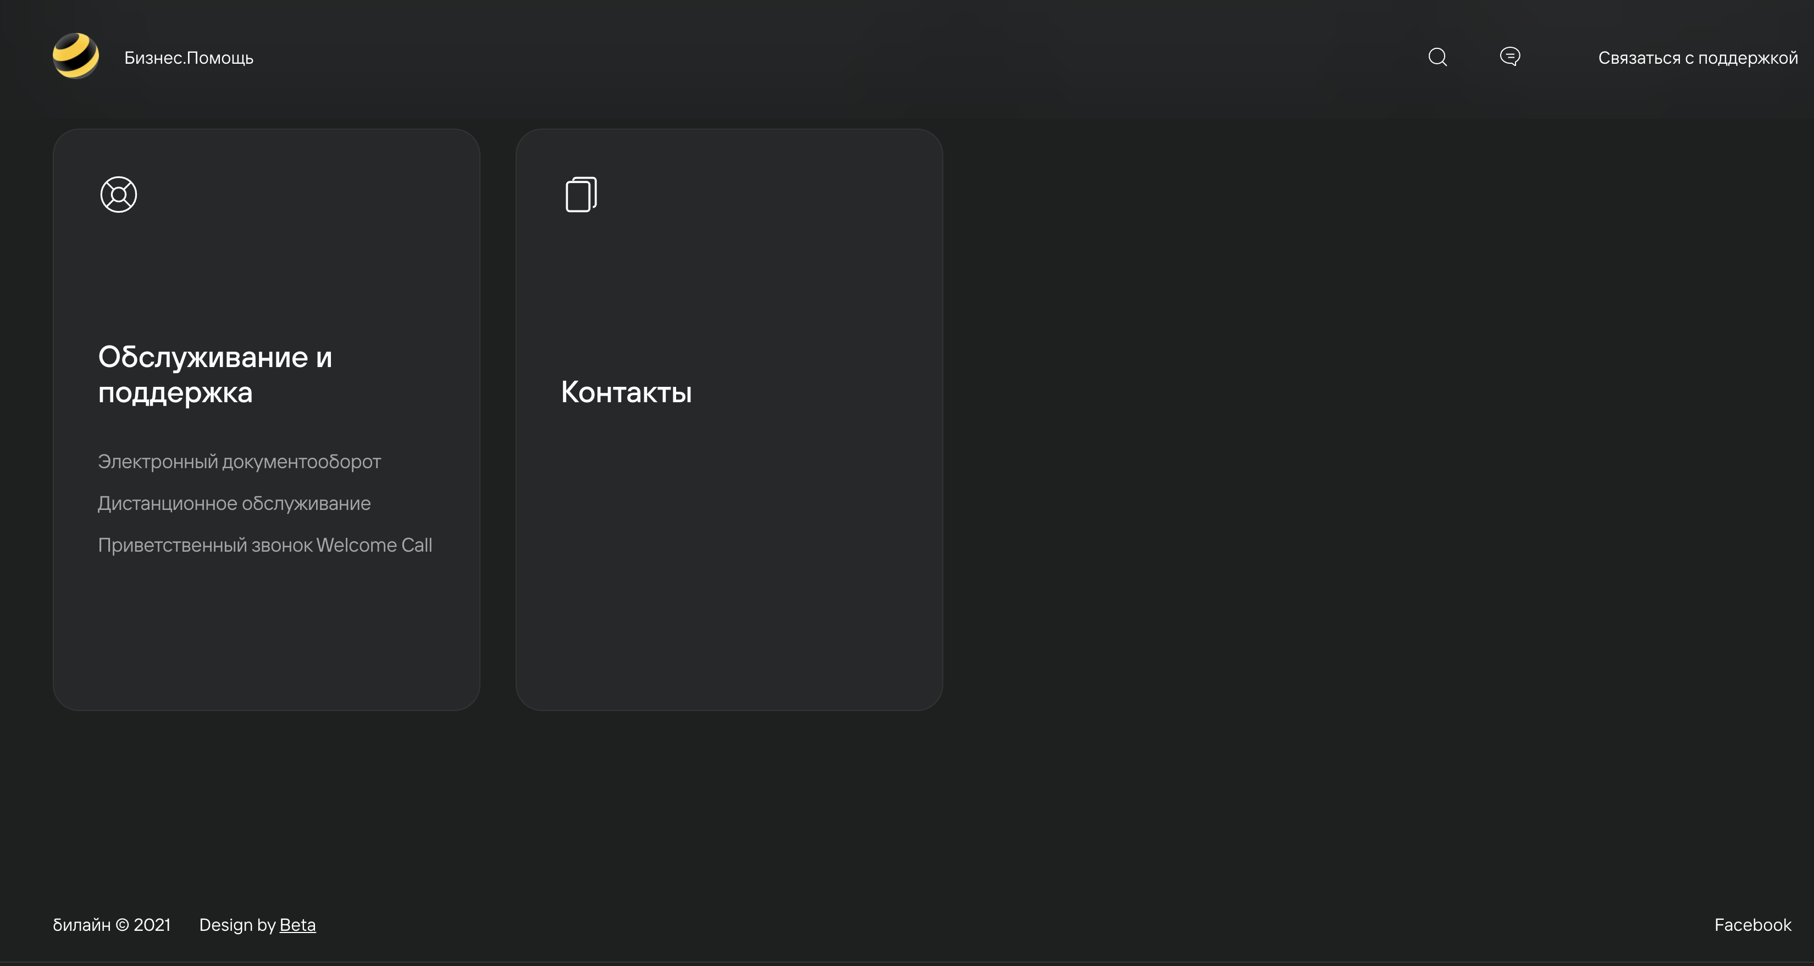
Task: Open Бизнес.Помощь navigation link
Action: click(189, 57)
